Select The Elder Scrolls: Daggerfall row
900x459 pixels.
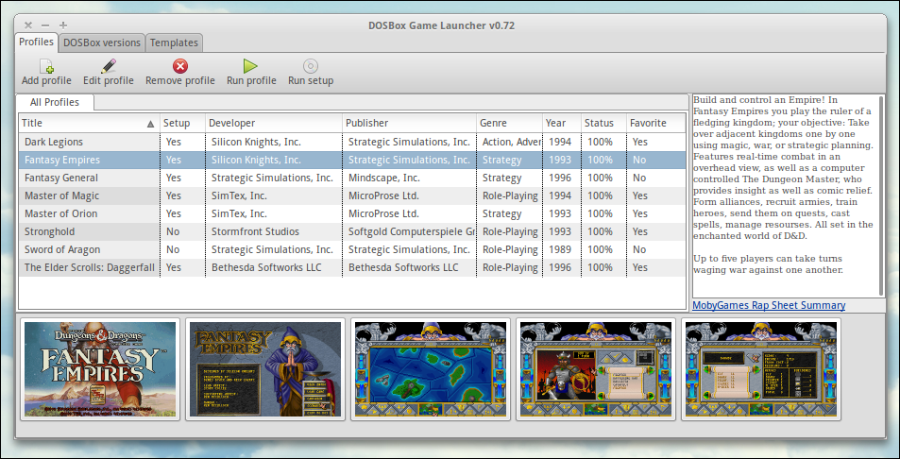tap(352, 267)
